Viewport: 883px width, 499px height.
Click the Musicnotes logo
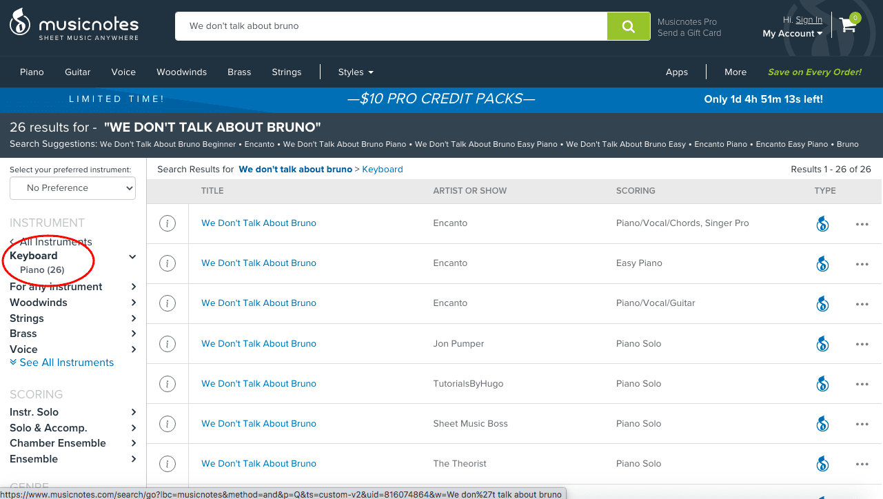(74, 24)
